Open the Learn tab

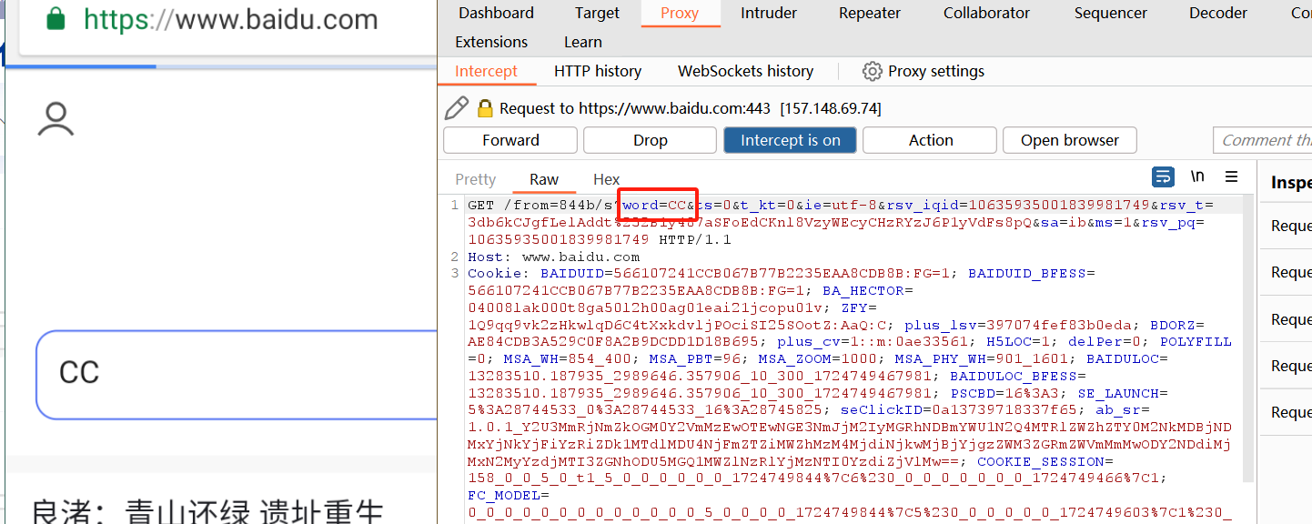pos(582,42)
